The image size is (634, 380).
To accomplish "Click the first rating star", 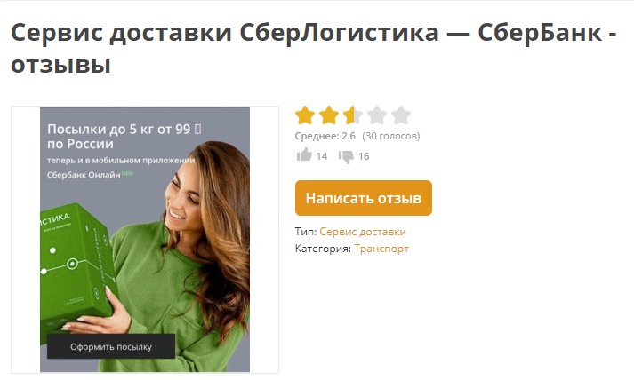I will click(x=305, y=115).
